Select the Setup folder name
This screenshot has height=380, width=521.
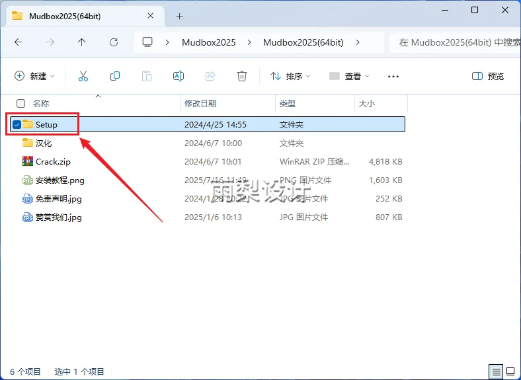pyautogui.click(x=46, y=124)
